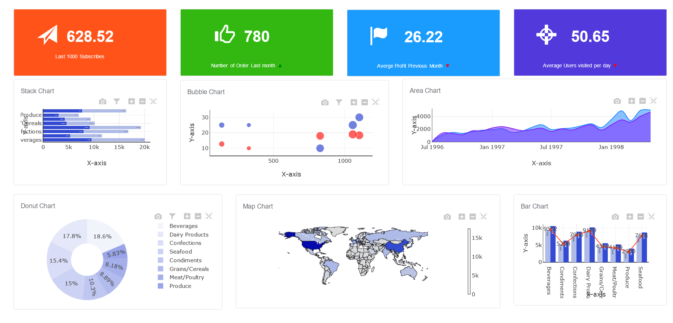Click the crosshair icon on purple card

tap(546, 35)
